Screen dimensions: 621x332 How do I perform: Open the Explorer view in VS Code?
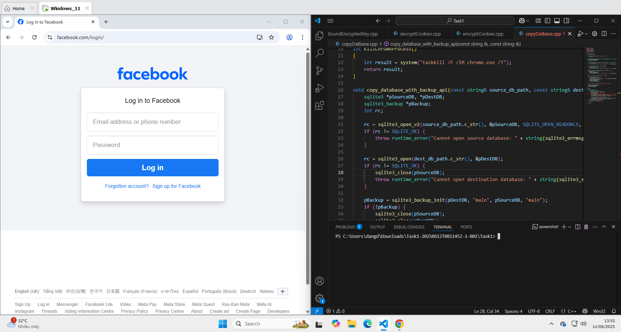coord(320,35)
